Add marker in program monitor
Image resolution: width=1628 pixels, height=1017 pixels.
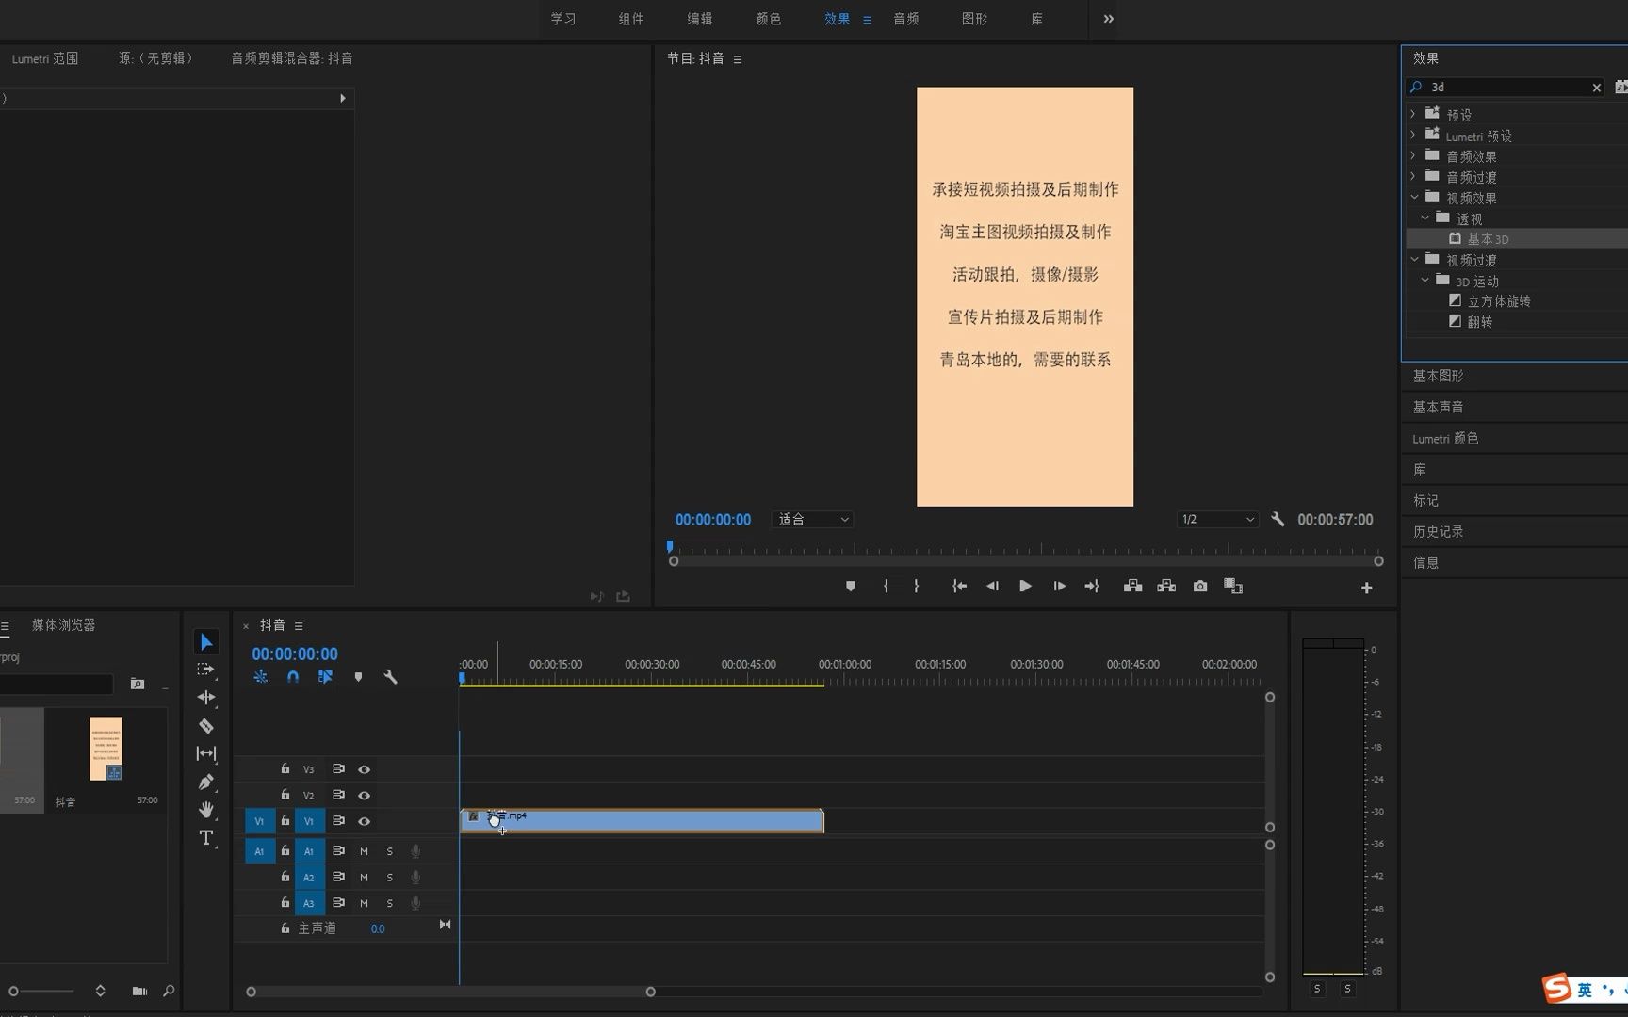[851, 587]
